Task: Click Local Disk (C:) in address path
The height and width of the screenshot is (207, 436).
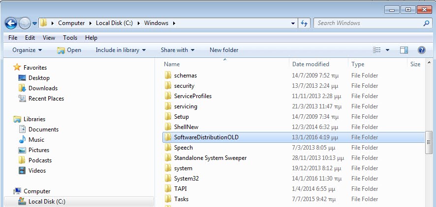Action: tap(114, 23)
